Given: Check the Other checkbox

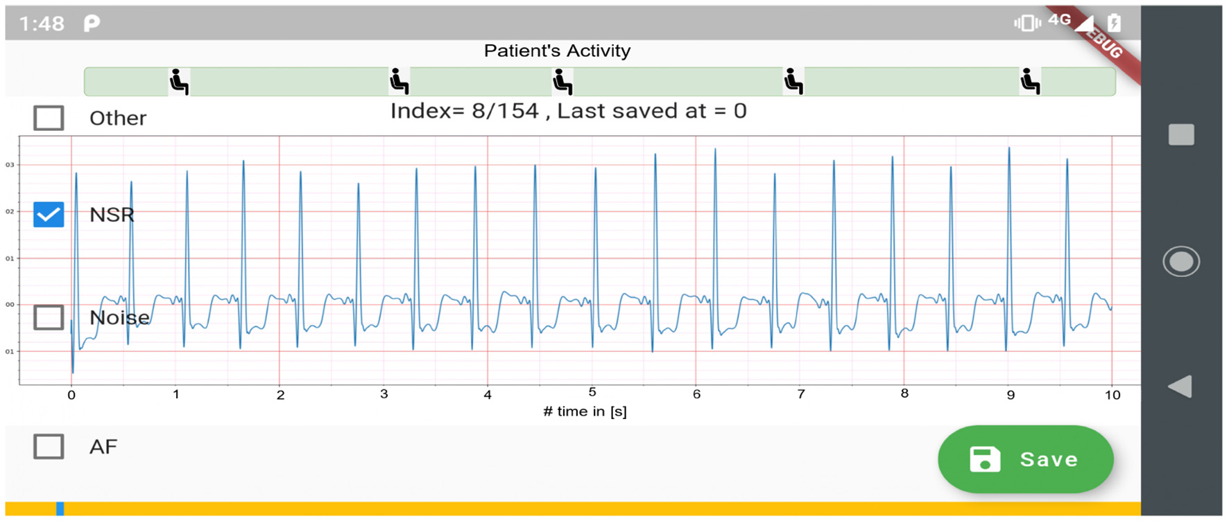Looking at the screenshot, I should [x=49, y=118].
